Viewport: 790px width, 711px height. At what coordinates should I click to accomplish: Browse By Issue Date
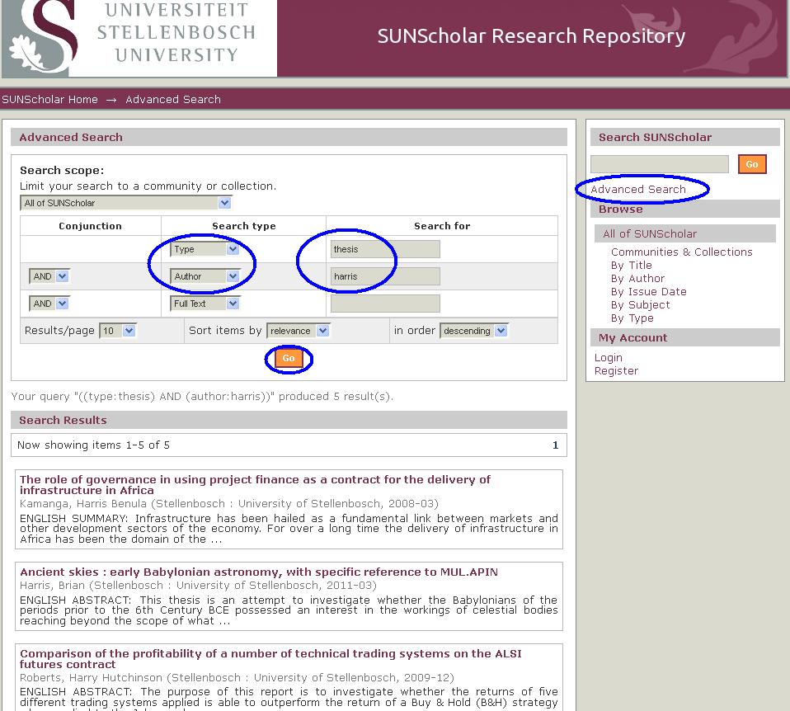[x=648, y=291]
